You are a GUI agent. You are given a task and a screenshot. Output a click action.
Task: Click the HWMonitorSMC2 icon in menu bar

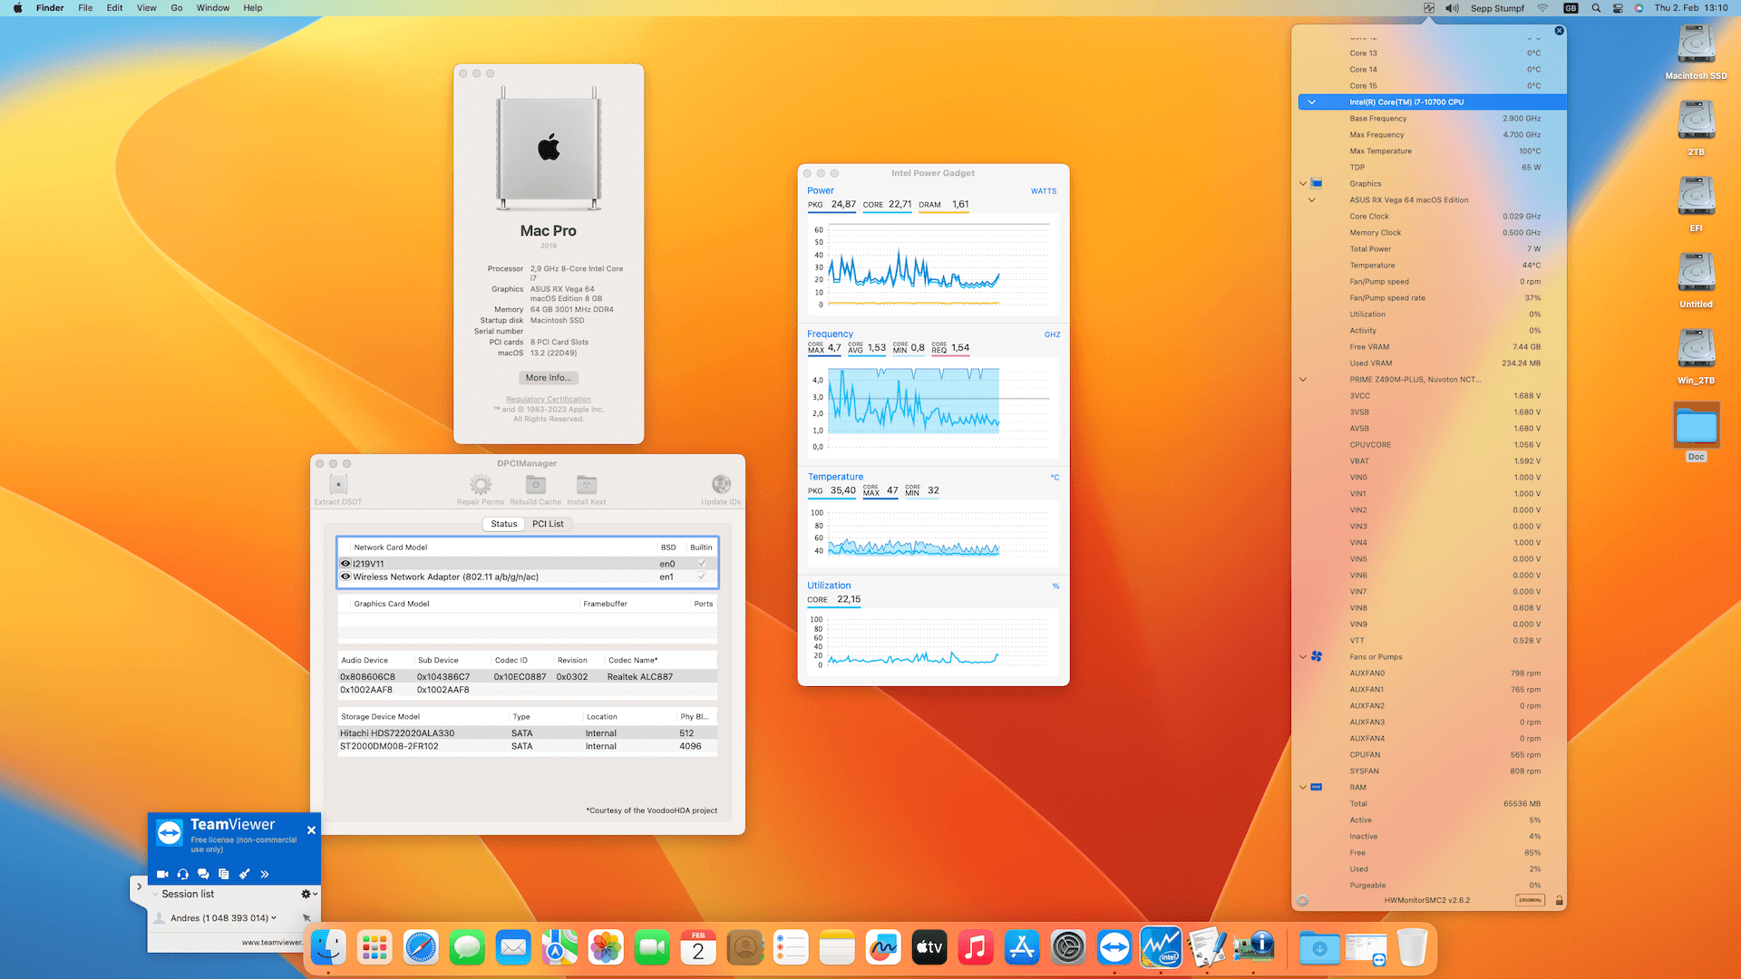(1429, 8)
